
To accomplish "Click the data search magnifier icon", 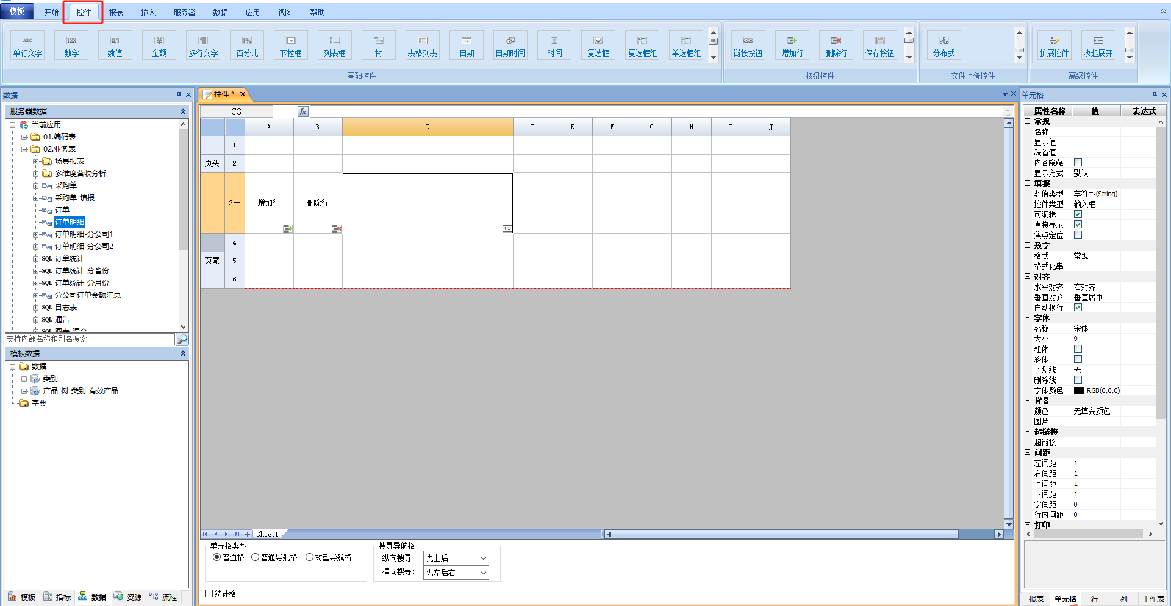I will [x=182, y=339].
